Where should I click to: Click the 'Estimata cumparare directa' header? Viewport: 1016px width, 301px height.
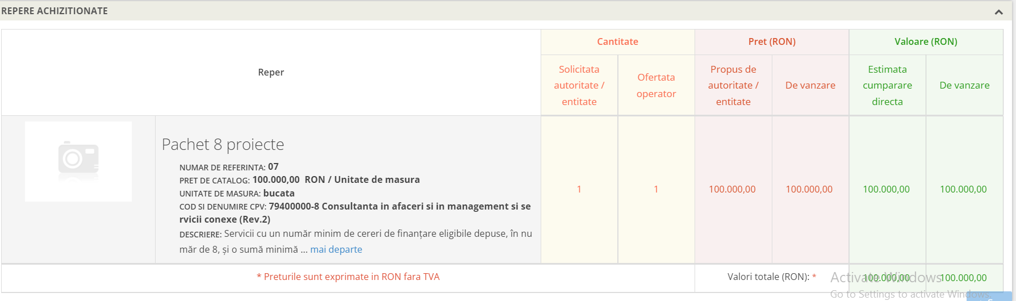coord(887,85)
